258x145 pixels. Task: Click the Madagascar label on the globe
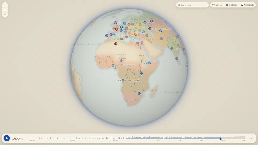[x=154, y=90]
